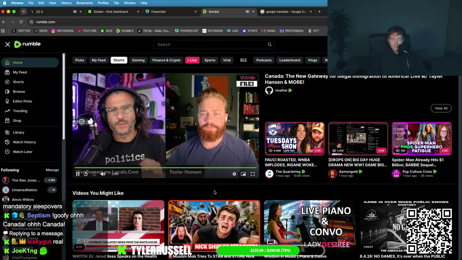
Task: Open Spider-Man superhero fatigue thumbnail
Action: click(422, 139)
